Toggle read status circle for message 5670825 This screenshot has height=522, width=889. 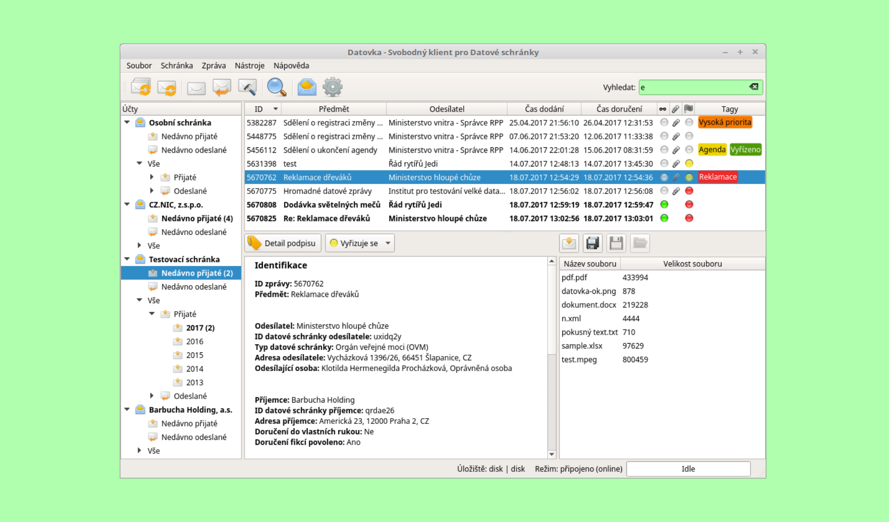664,218
